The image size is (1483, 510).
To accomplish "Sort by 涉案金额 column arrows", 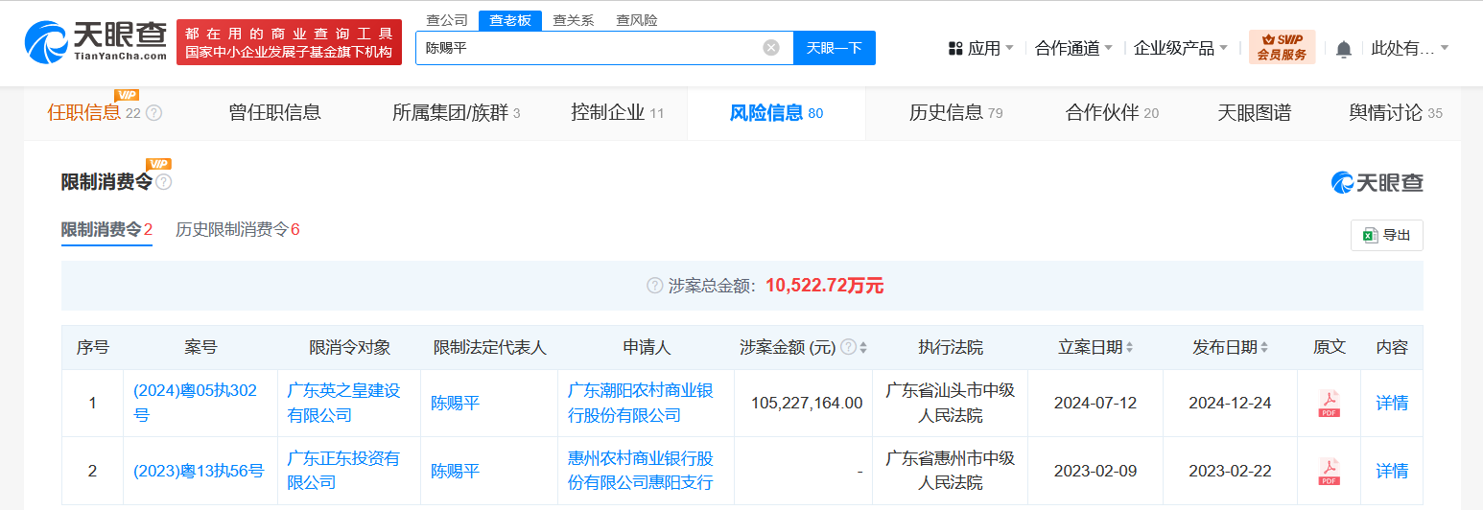I will (x=863, y=347).
